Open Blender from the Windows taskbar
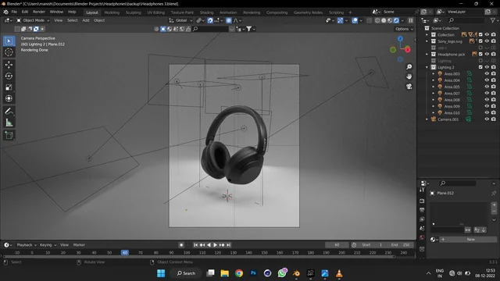The width and height of the screenshot is (500, 281). click(296, 273)
